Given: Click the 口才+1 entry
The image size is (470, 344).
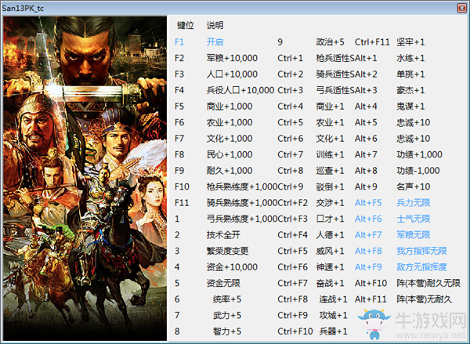Looking at the screenshot, I should pos(330,219).
